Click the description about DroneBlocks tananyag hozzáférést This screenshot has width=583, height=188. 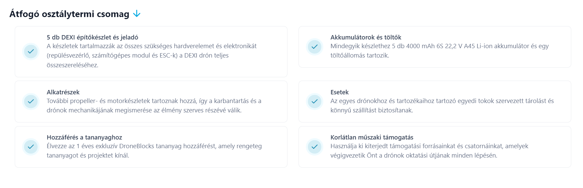click(x=154, y=151)
